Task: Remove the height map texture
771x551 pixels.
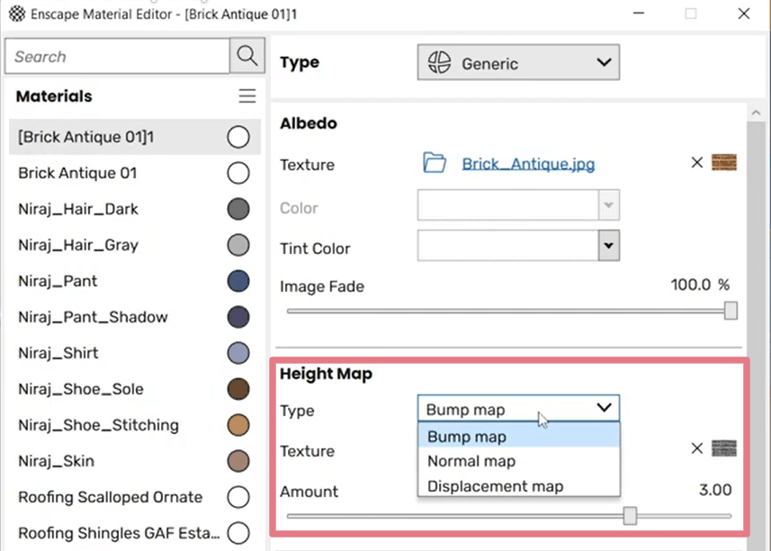Action: click(x=696, y=448)
